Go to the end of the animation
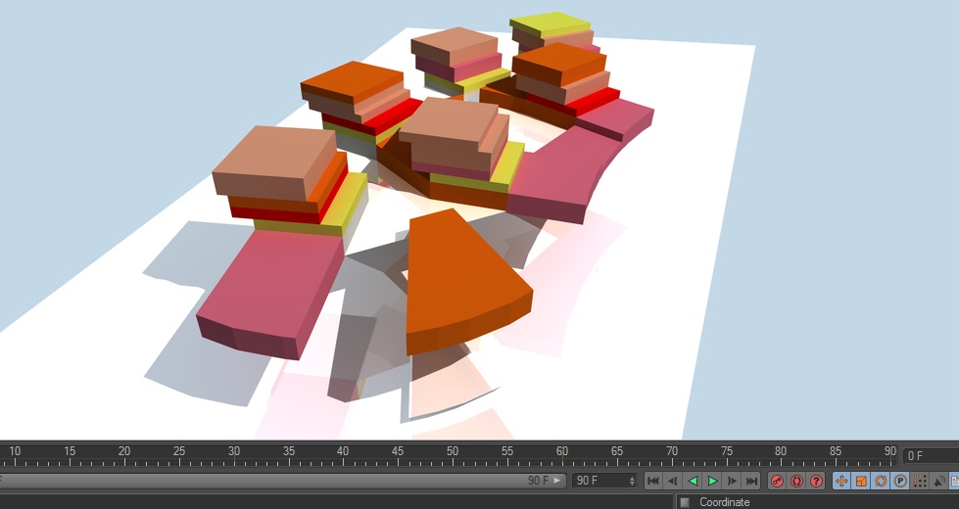The height and width of the screenshot is (509, 959). pos(751,481)
